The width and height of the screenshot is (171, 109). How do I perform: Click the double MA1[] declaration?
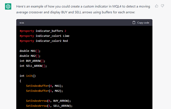(30, 51)
